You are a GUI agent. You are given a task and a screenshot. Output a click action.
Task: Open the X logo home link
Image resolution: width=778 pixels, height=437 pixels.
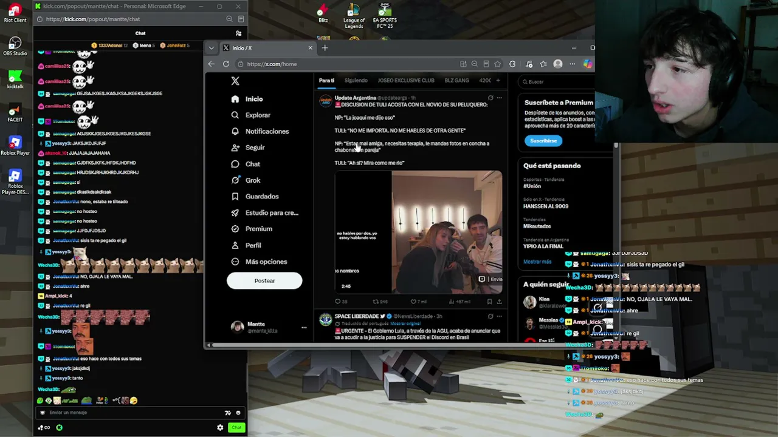[x=235, y=81]
